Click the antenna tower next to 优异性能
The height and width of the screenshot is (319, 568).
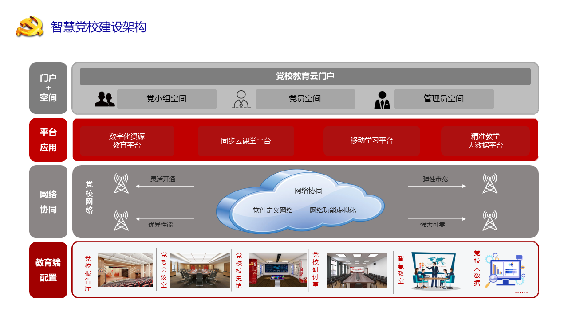[x=121, y=220]
